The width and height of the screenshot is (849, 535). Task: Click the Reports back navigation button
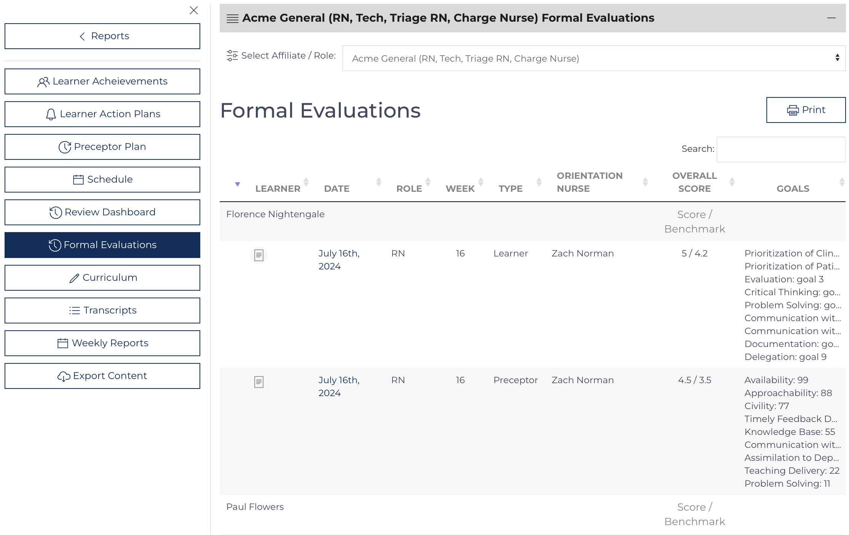pyautogui.click(x=102, y=36)
